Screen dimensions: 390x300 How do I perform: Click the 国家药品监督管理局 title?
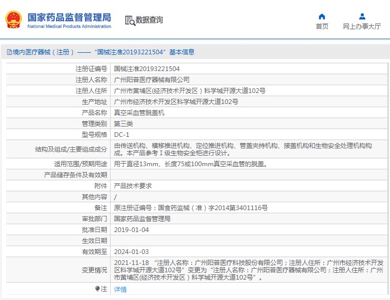pyautogui.click(x=69, y=17)
